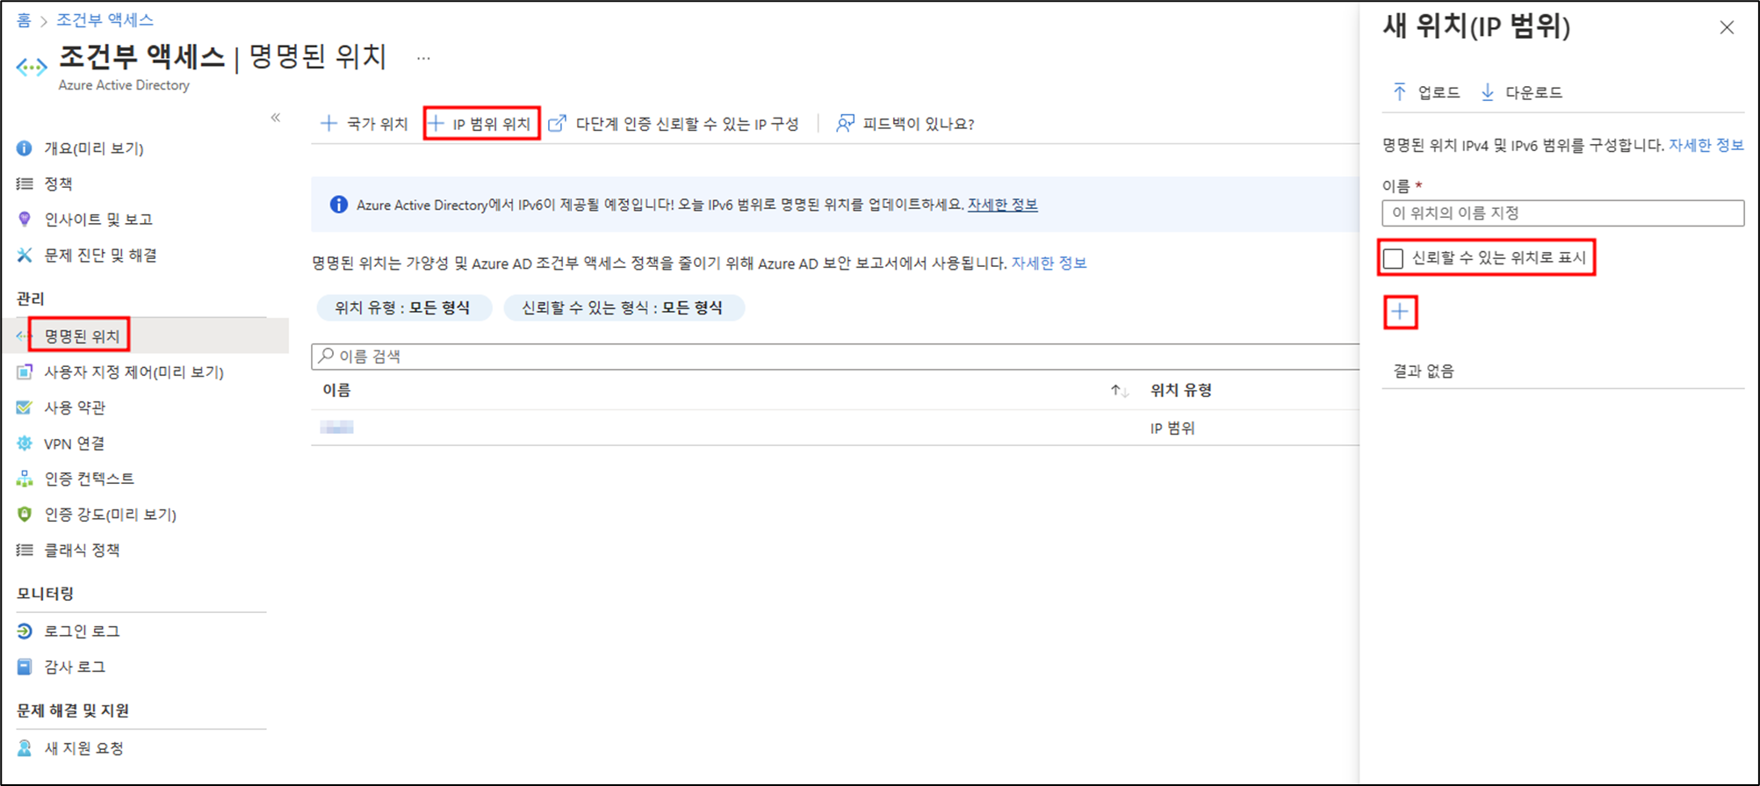The height and width of the screenshot is (786, 1760).
Task: Click the 업로드 upload arrow icon
Action: click(x=1399, y=92)
